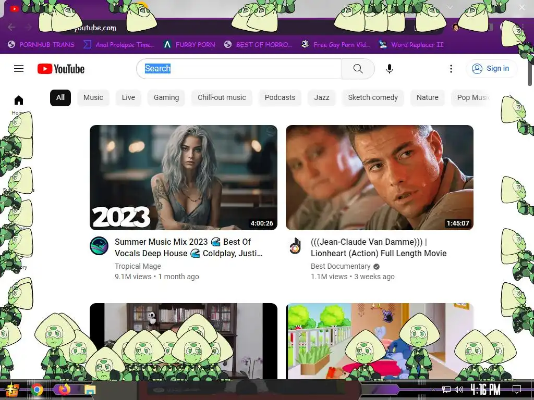Play the Summer Music Mix 2023 thumbnail
The width and height of the screenshot is (534, 400).
(184, 178)
